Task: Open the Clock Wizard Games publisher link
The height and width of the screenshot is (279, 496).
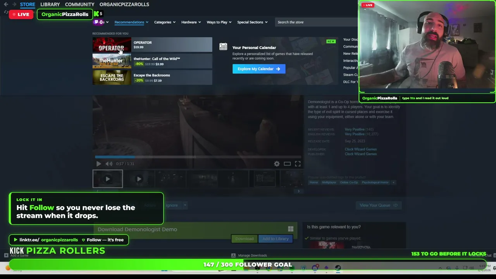Action: click(x=361, y=154)
